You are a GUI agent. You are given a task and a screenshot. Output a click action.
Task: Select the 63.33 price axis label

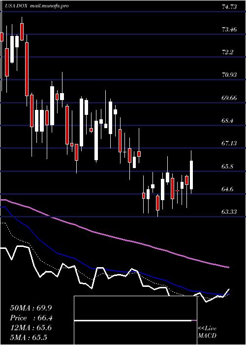tap(230, 211)
